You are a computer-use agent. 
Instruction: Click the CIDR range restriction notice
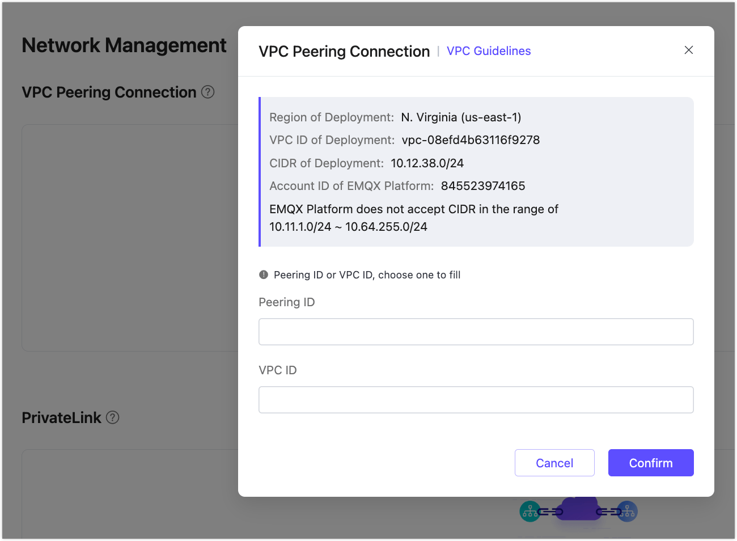click(414, 218)
